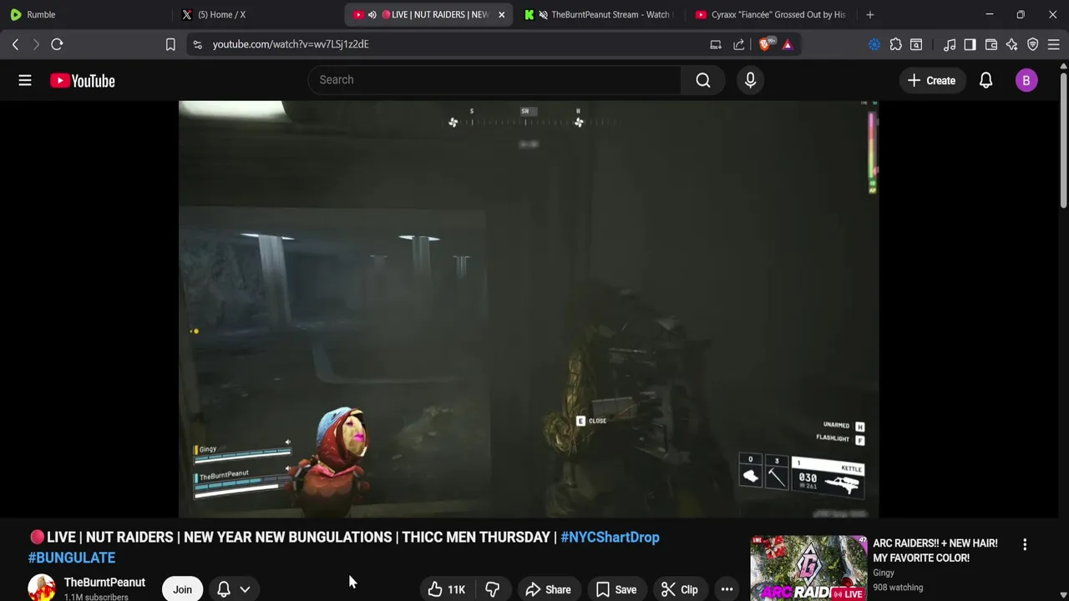The width and height of the screenshot is (1069, 601).
Task: Click the live video player
Action: pyautogui.click(x=528, y=309)
